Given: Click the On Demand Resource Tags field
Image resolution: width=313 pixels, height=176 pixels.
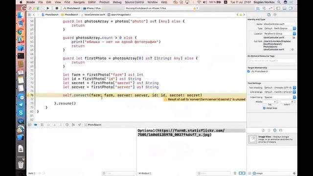Looking at the screenshot, I should [272, 61].
